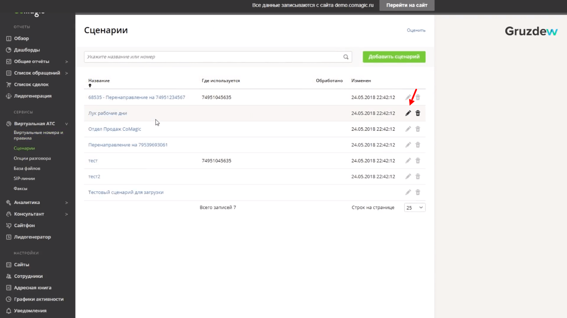Click Изменен column header
This screenshot has width=567, height=318.
tap(361, 81)
